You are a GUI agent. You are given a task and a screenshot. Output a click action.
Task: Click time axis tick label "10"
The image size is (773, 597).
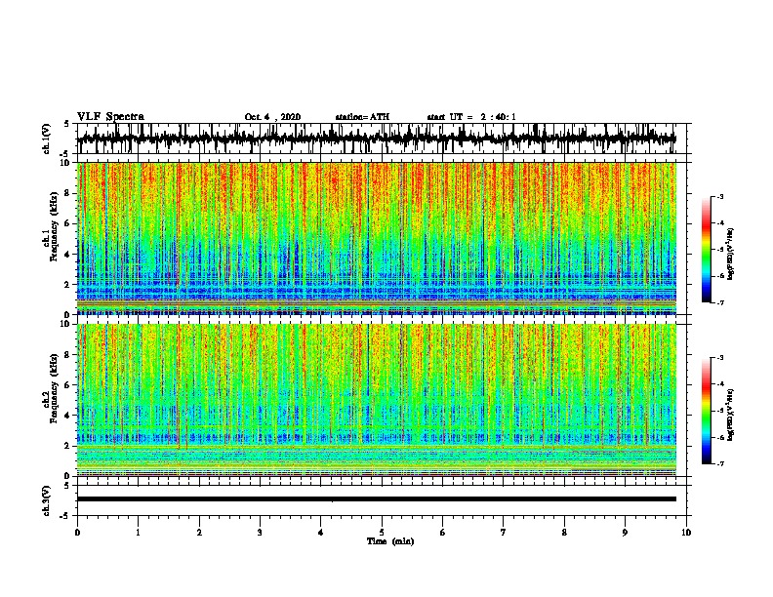coord(686,533)
